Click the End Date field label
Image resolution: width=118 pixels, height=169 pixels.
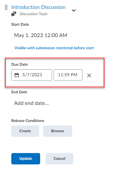click(x=19, y=92)
